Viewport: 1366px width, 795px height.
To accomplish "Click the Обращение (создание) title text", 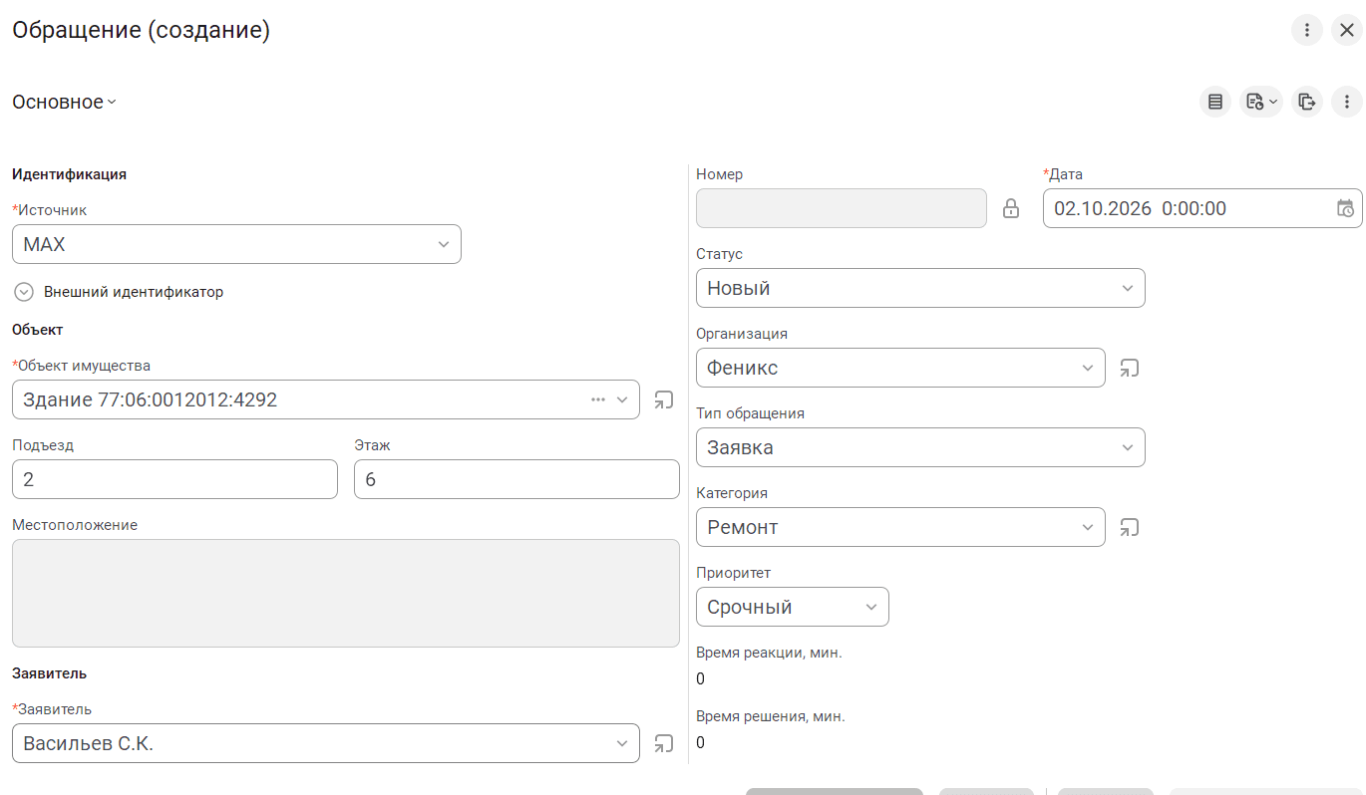I will [x=141, y=30].
